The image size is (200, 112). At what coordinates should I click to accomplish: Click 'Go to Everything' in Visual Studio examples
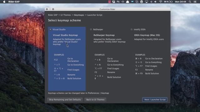(x=76, y=65)
